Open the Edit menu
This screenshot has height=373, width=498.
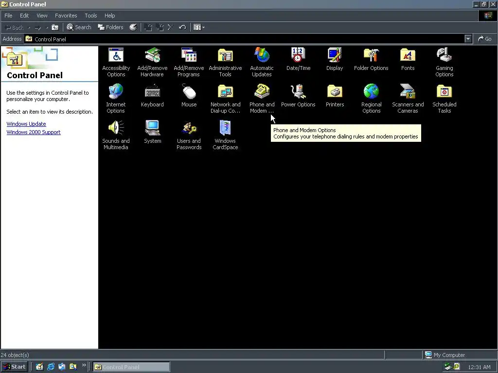[24, 16]
